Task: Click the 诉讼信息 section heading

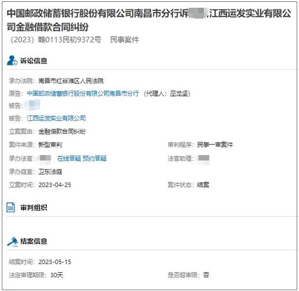Action: (x=34, y=61)
